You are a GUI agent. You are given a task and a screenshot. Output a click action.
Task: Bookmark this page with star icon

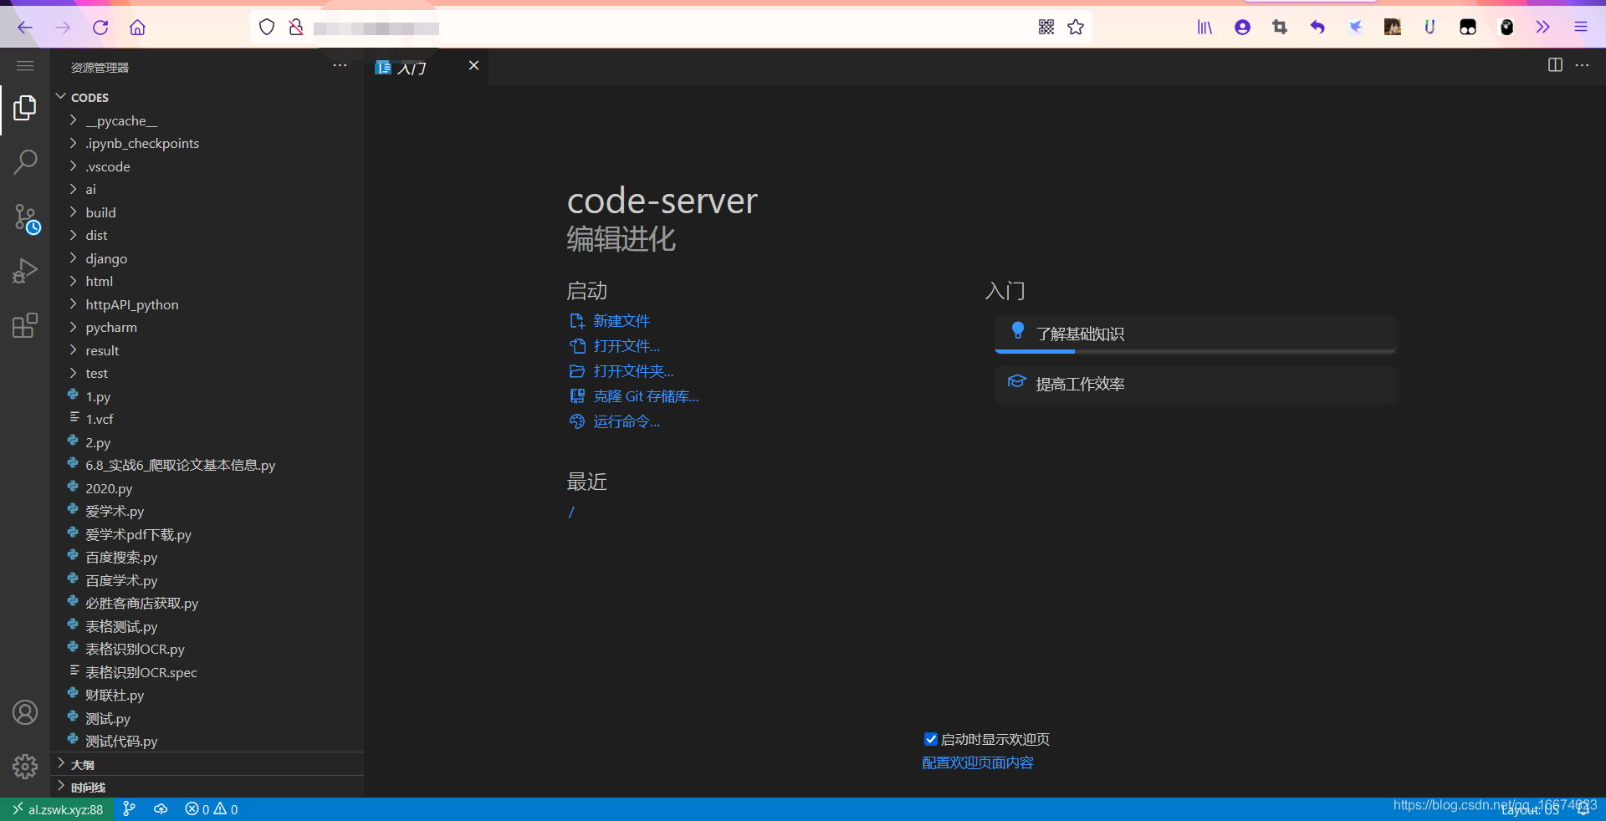tap(1076, 28)
